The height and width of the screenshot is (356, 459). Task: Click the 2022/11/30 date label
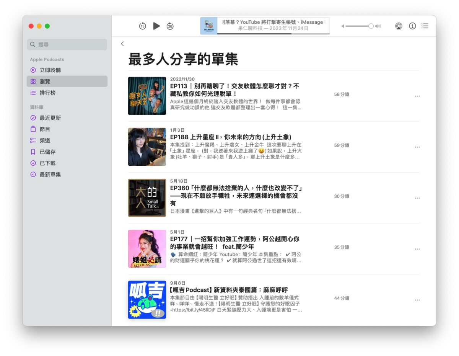182,79
